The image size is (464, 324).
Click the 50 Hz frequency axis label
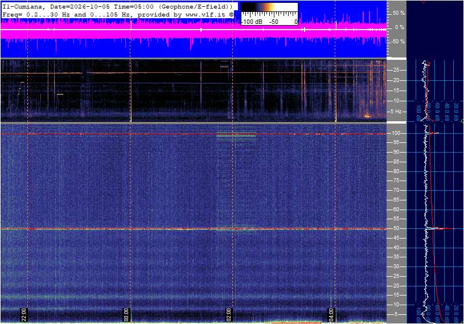[396, 228]
